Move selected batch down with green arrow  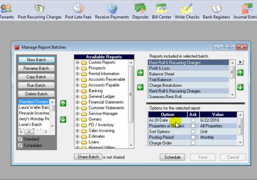click(63, 119)
